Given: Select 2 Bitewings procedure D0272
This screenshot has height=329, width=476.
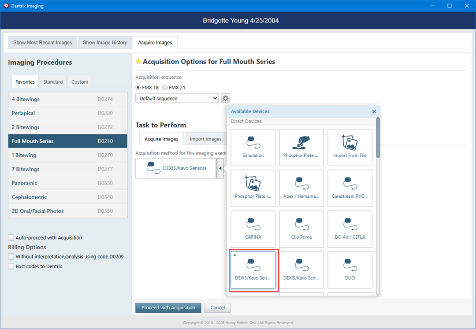Looking at the screenshot, I should click(x=68, y=127).
